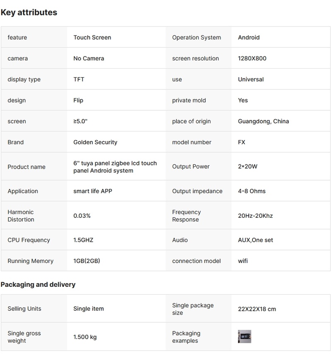Click the Android operation system value
The width and height of the screenshot is (331, 355).
(249, 38)
